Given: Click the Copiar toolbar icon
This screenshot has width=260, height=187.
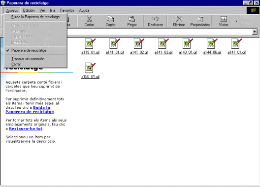Looking at the screenshot, I should pyautogui.click(x=110, y=19).
